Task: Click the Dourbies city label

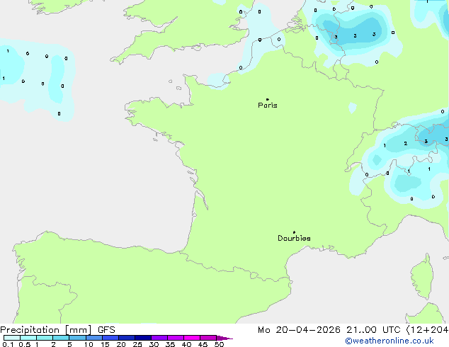Action: tap(294, 238)
